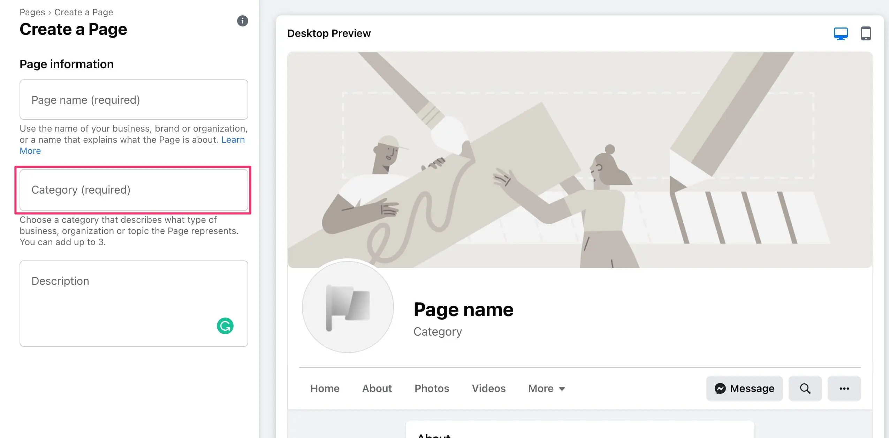
Task: Click the flag profile picture placeholder
Action: 348,307
